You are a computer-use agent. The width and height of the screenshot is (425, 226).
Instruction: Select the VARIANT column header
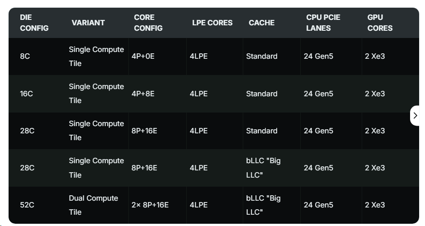click(x=88, y=23)
